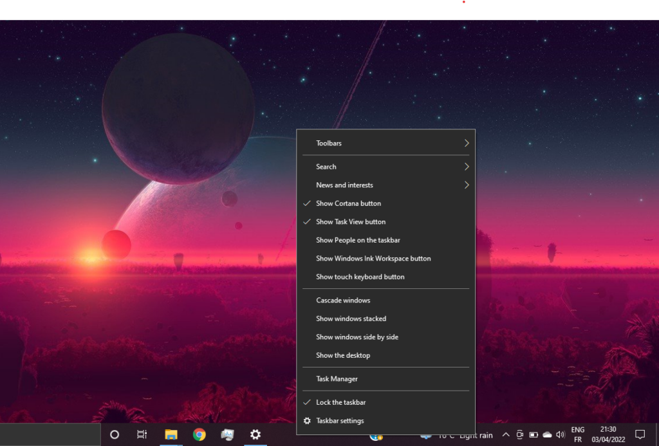
Task: Click the taskbar search box
Action: click(x=50, y=434)
